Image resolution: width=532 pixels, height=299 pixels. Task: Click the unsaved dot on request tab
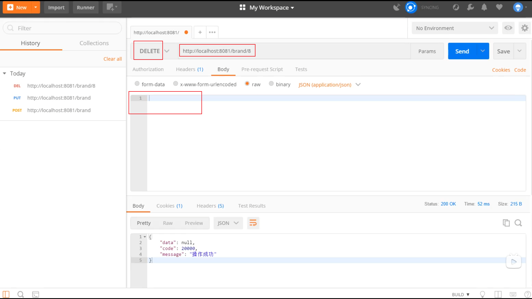tap(186, 32)
